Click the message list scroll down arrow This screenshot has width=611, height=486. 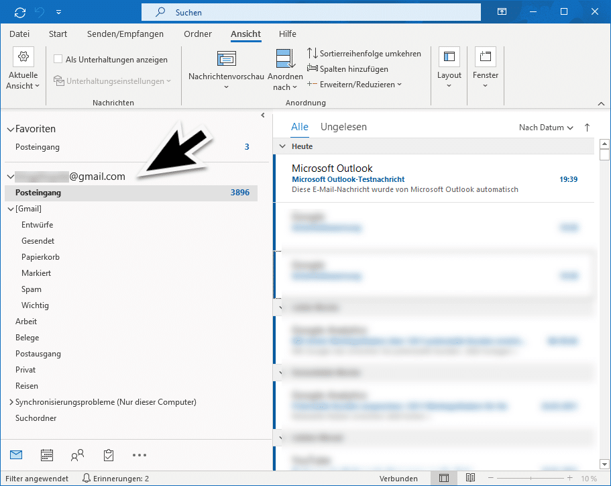coord(604,464)
